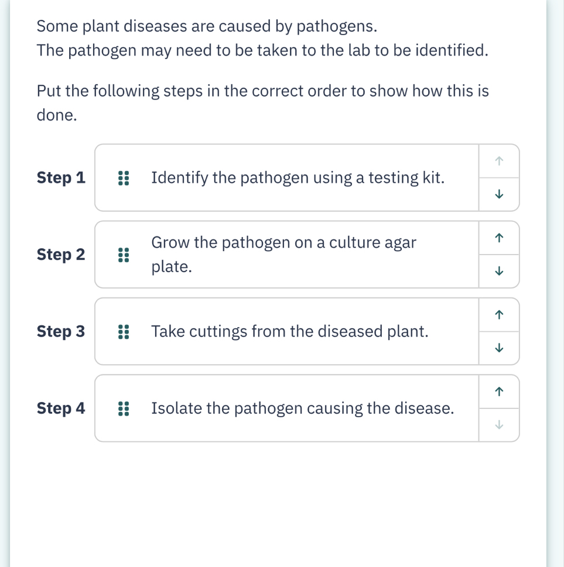This screenshot has width=564, height=567.
Task: Click the down arrow icon on Step 1
Action: pos(499,194)
